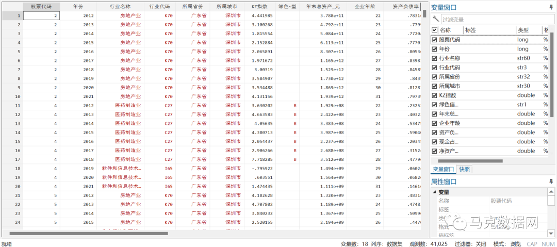Uncheck the 行业代码 variable checkbox
The width and height of the screenshot is (557, 247).
point(434,68)
